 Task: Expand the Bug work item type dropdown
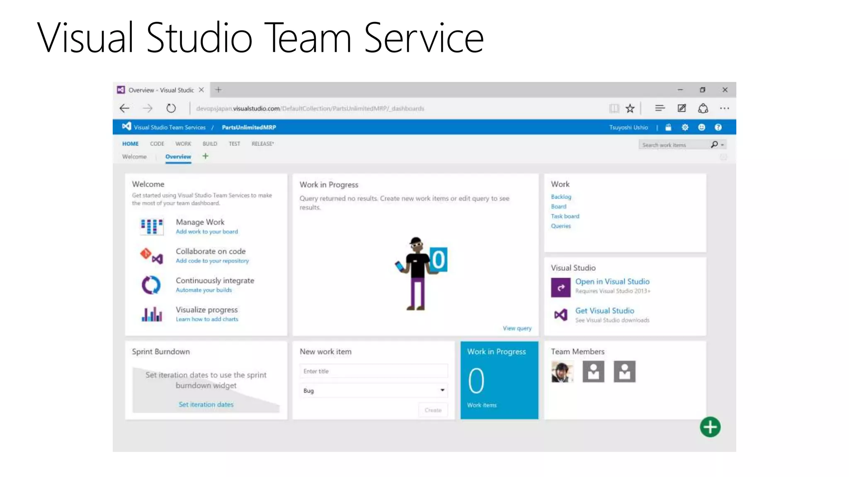442,390
